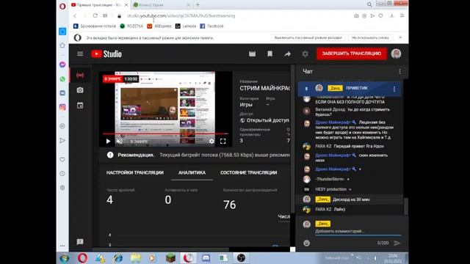
Task: Open the YouTube Studio hamburger menu
Action: 80,54
